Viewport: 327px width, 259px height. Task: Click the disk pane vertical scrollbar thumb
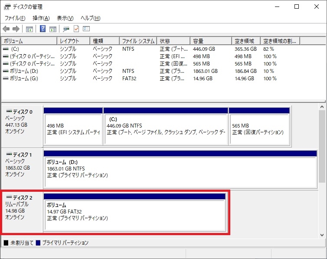point(322,146)
